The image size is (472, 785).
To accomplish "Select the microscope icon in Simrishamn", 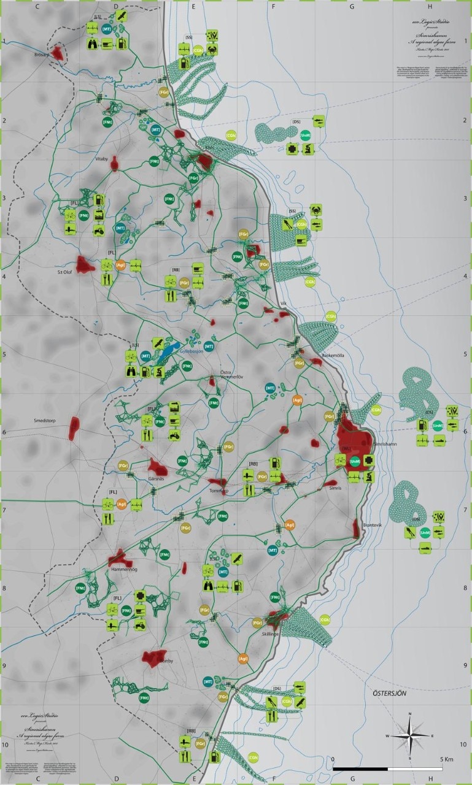I will click(369, 476).
